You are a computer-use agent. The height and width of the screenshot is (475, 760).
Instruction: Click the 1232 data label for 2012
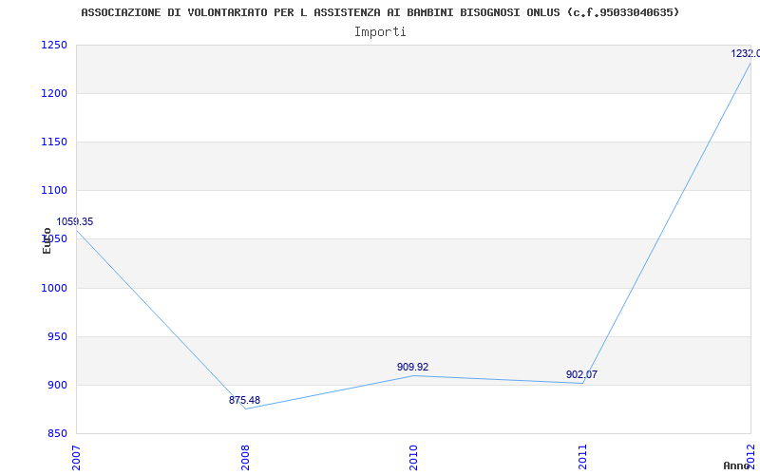[x=746, y=54]
